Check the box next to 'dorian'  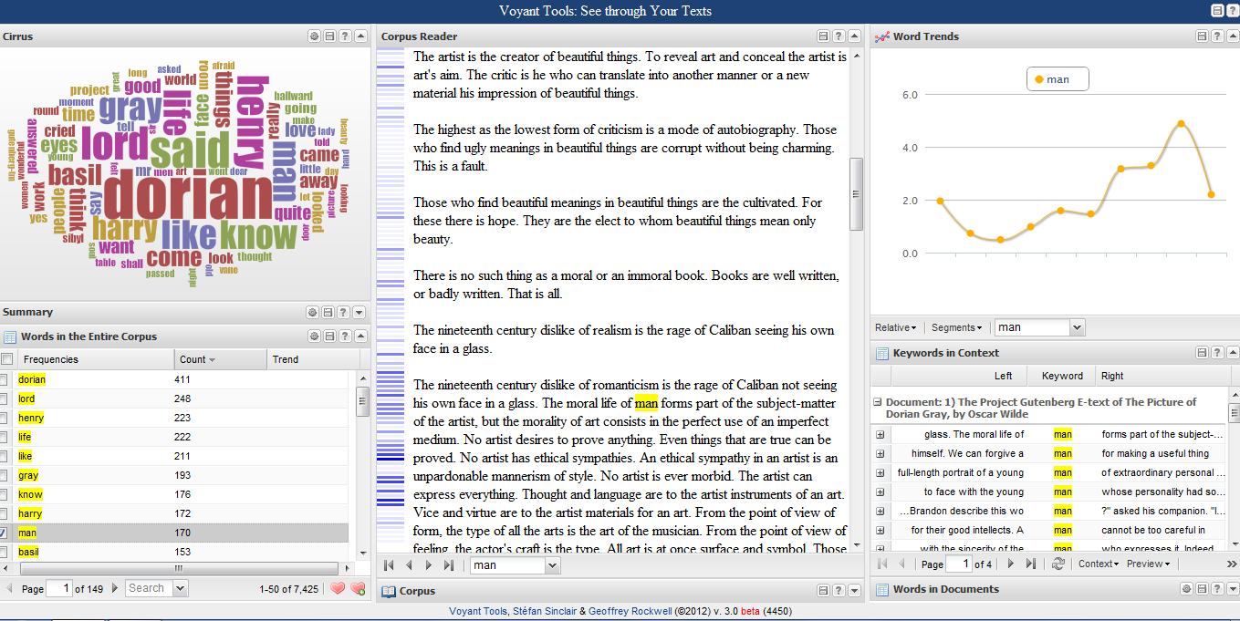coord(5,379)
